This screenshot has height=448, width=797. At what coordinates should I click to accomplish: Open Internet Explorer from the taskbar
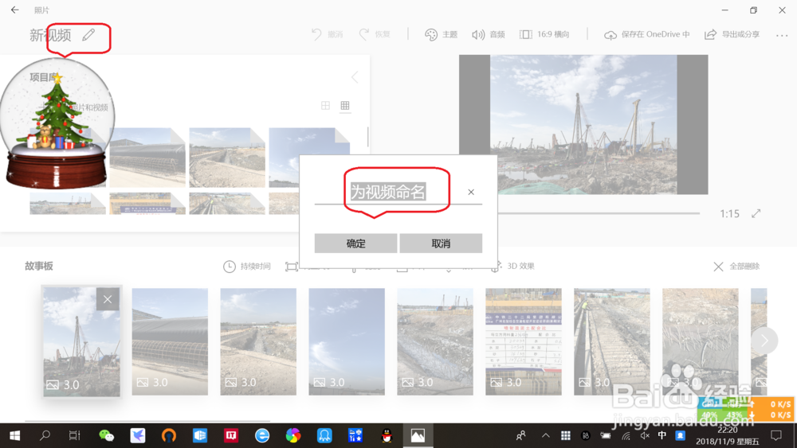pos(262,435)
